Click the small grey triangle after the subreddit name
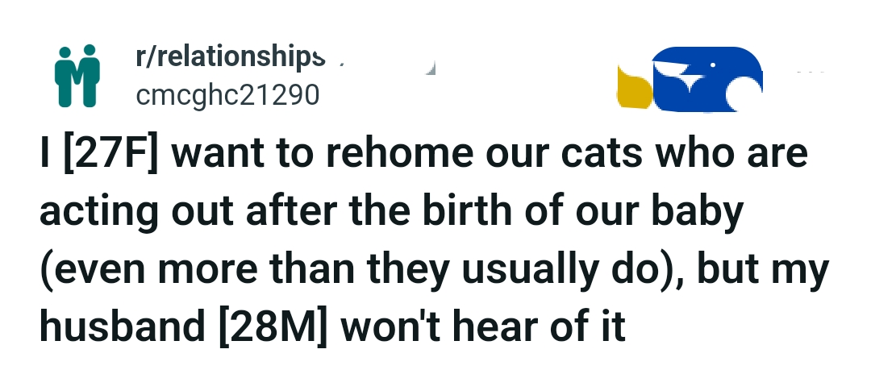Image resolution: width=871 pixels, height=370 pixels. (x=430, y=68)
